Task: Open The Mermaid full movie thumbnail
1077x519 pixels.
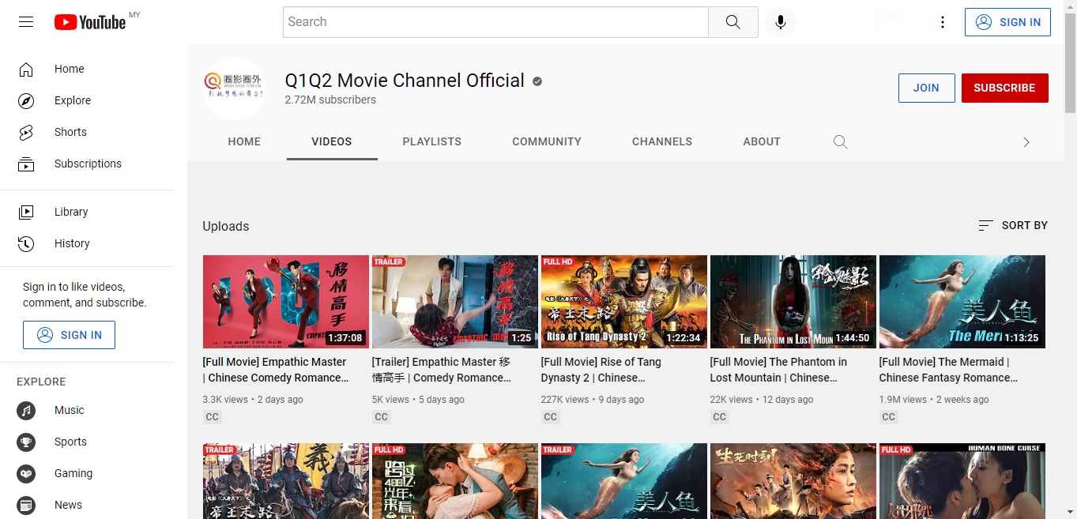Action: click(962, 302)
